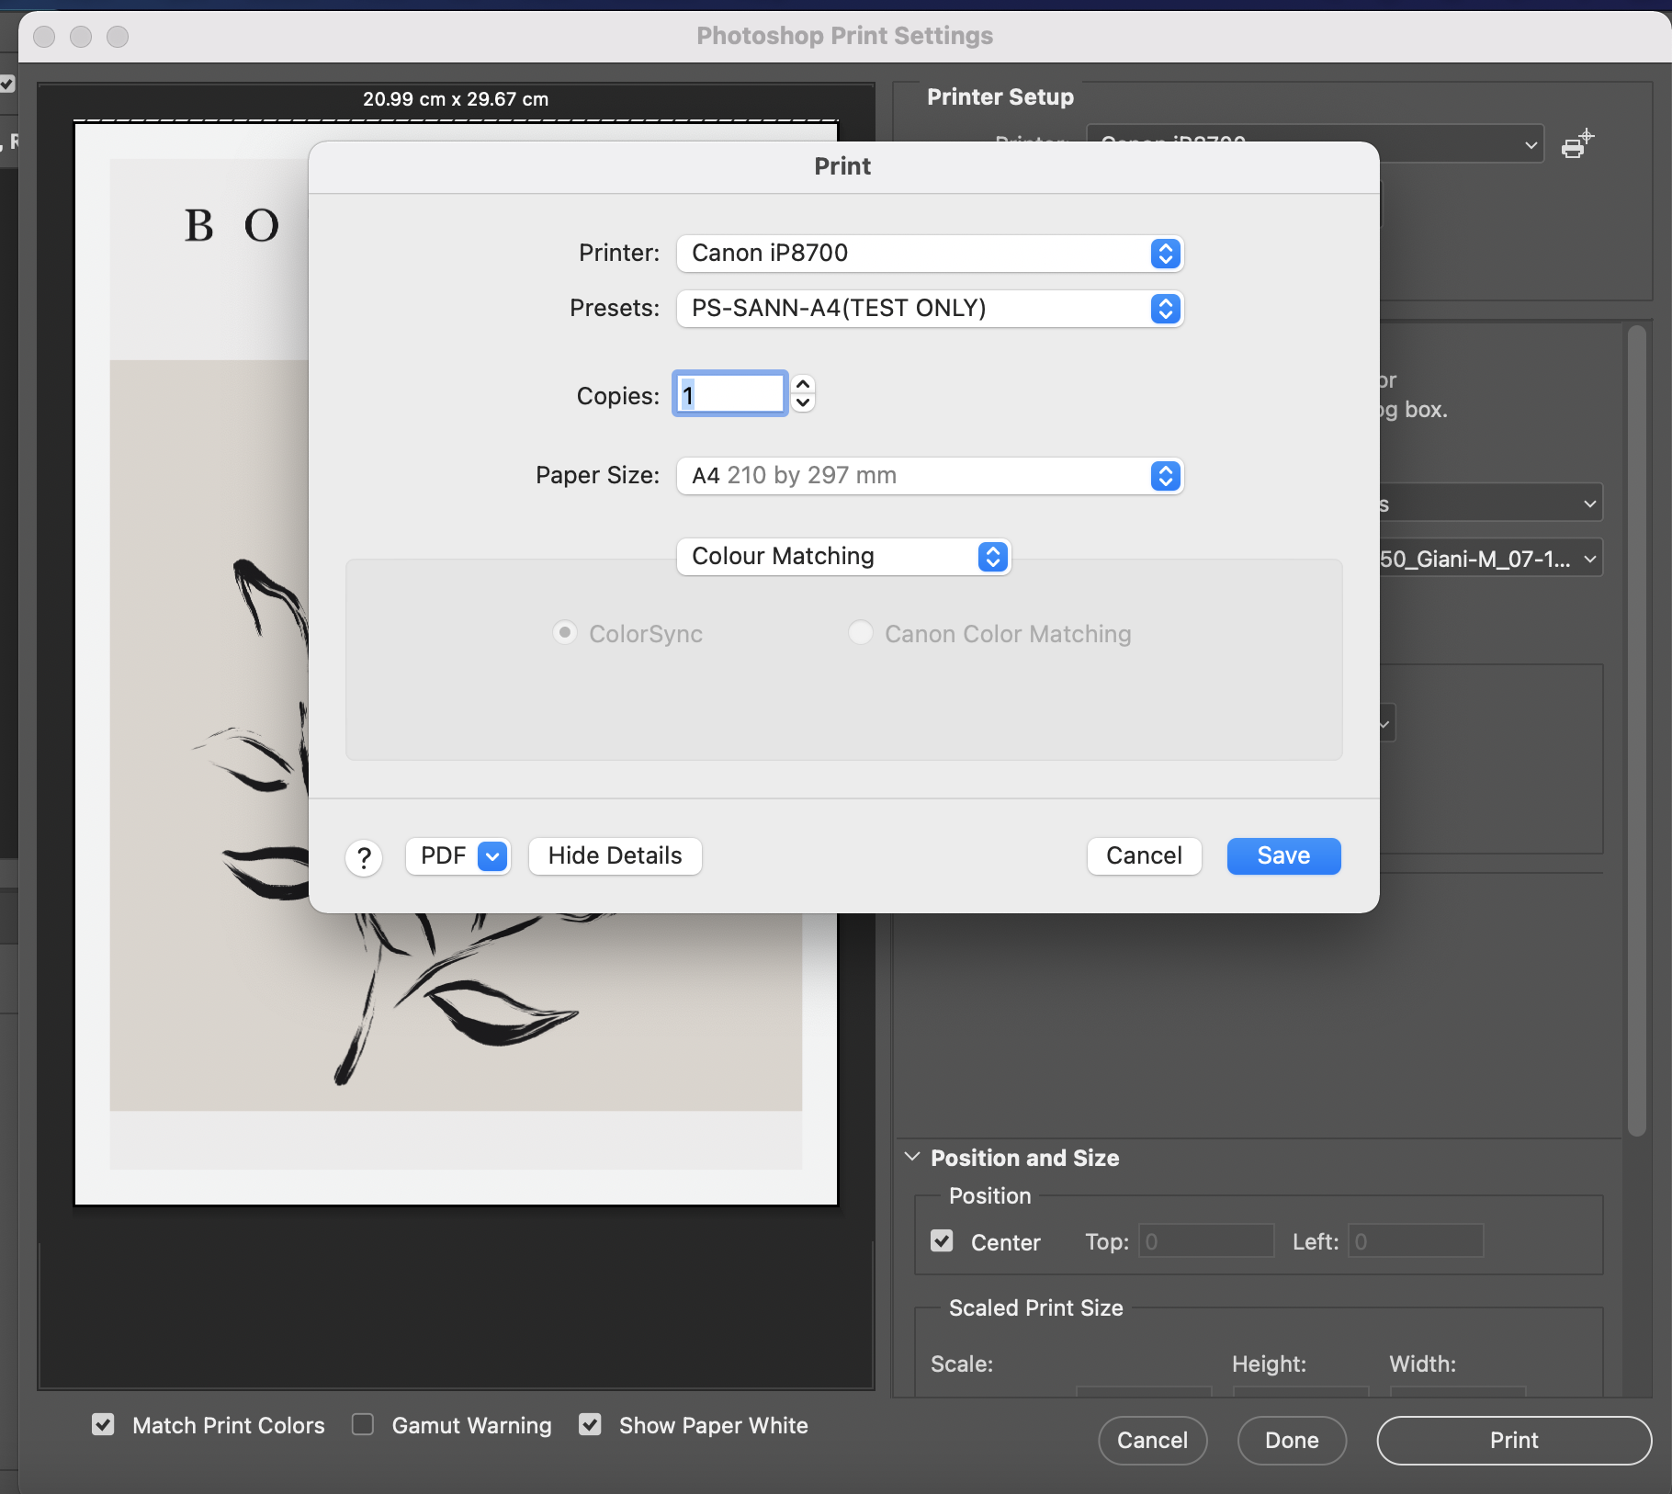
Task: Click the Copies stepper up arrow
Action: pos(803,385)
